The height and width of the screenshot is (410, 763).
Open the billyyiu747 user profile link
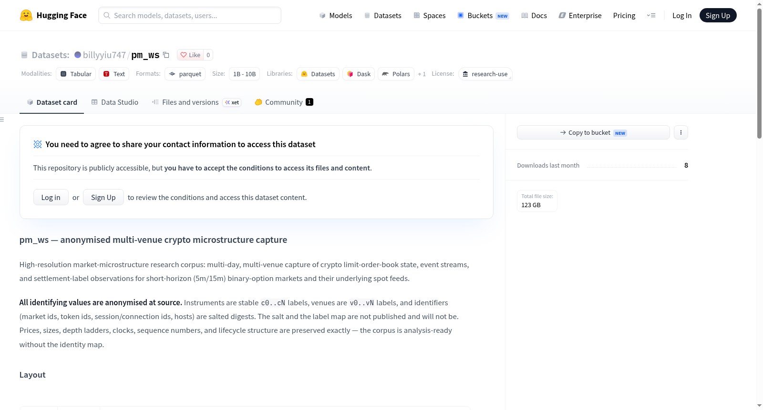(x=104, y=55)
